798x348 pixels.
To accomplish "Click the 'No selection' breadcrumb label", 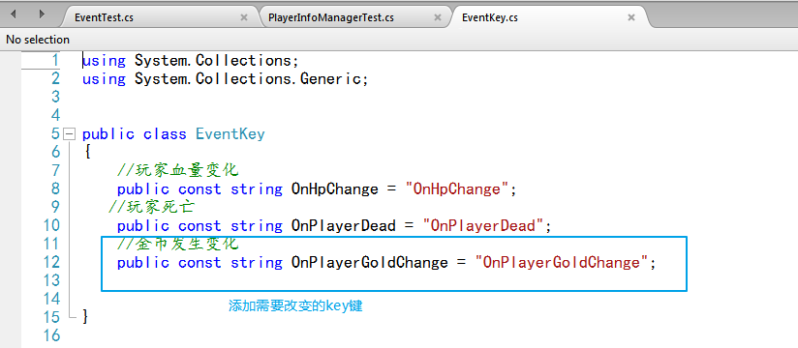I will (38, 40).
